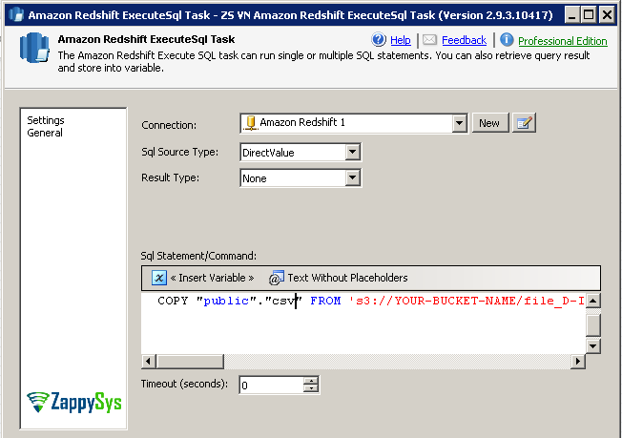Click the Feedback envelope icon
Screen dimensions: 622x438
[x=429, y=40]
